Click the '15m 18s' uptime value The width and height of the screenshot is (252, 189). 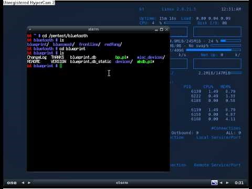(168, 18)
